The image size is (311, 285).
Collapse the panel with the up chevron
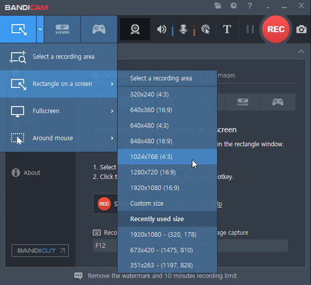tap(301, 52)
